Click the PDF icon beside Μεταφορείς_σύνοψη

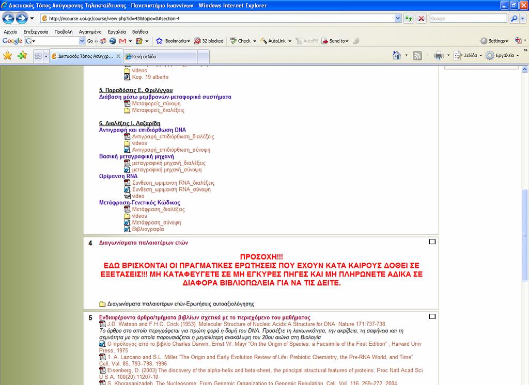(127, 104)
